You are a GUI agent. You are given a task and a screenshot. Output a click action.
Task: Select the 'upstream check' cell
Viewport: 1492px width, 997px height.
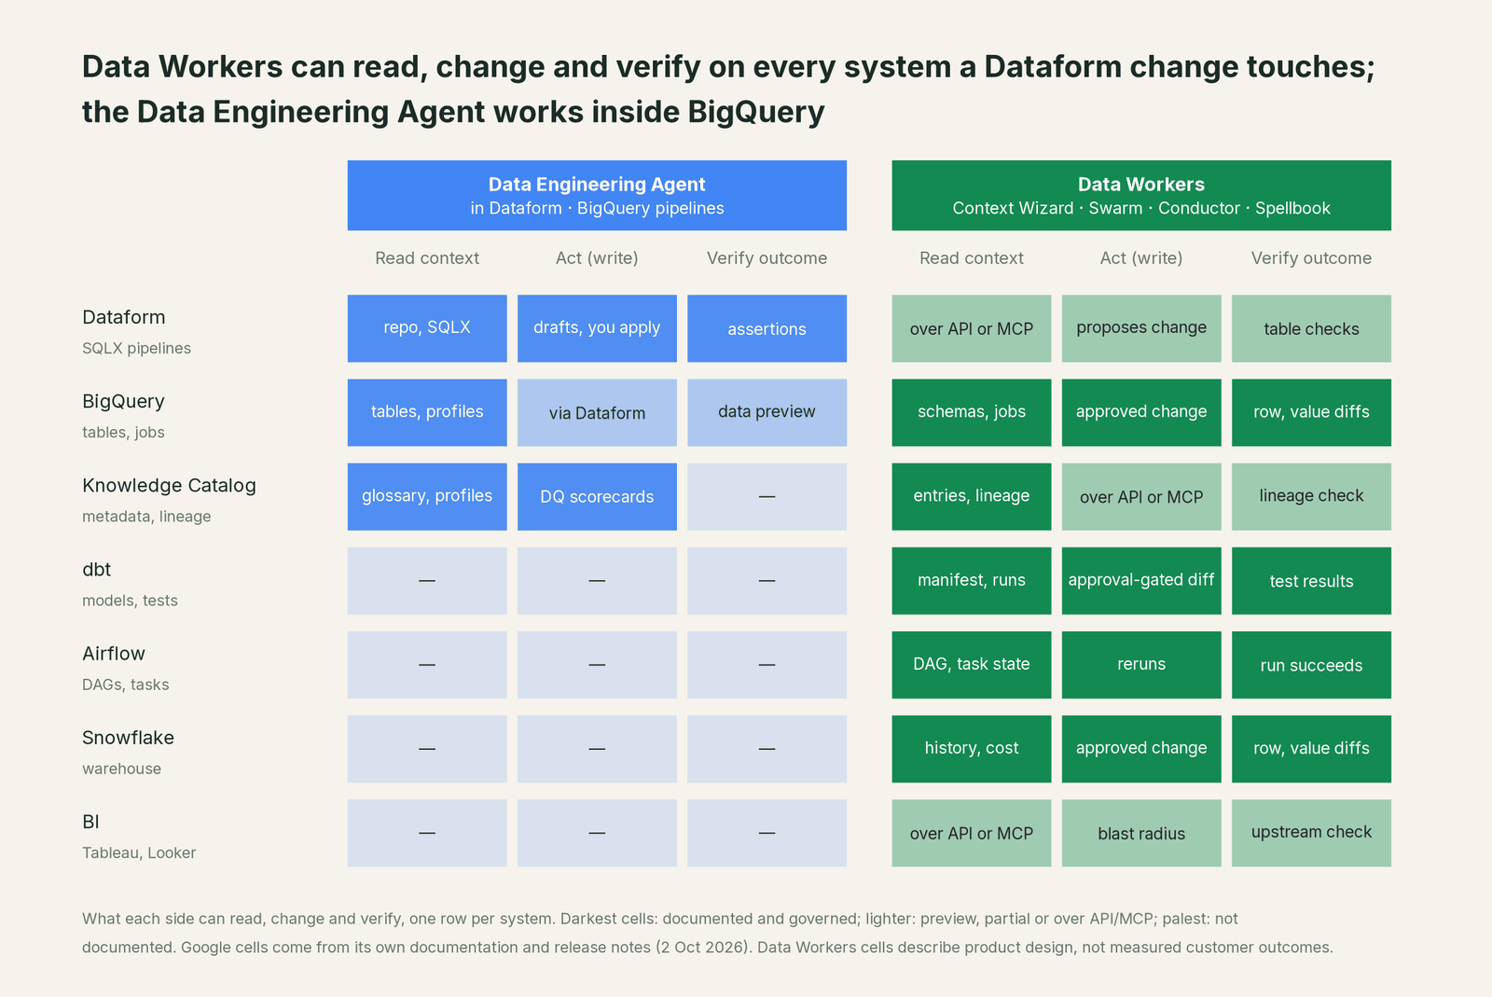coord(1311,833)
